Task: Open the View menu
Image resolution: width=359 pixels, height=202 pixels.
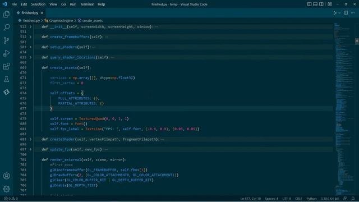Action: [53, 4]
